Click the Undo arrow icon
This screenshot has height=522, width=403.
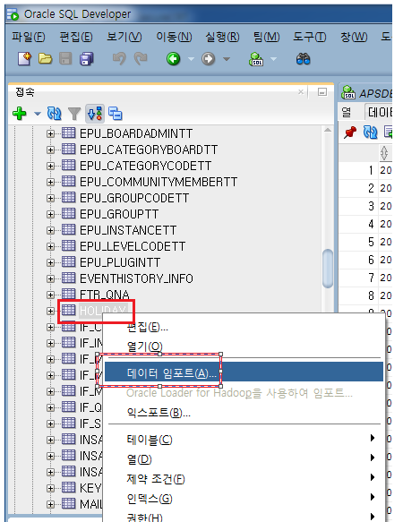point(119,59)
